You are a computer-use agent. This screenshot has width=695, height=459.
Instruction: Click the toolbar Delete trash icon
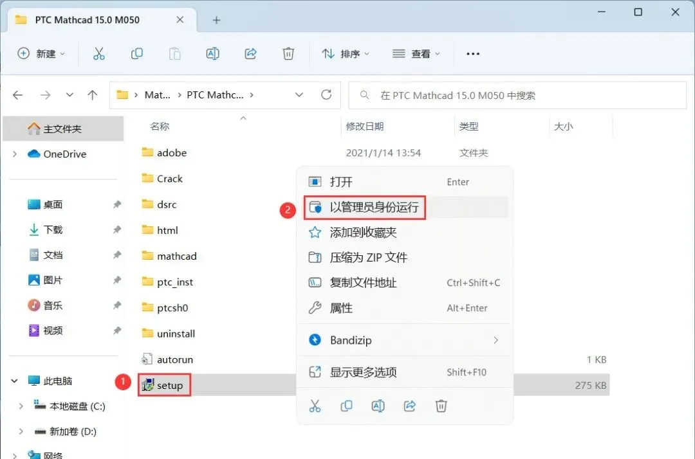(288, 53)
